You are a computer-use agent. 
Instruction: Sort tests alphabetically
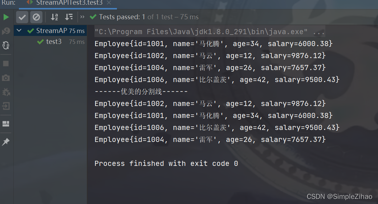pos(54,17)
